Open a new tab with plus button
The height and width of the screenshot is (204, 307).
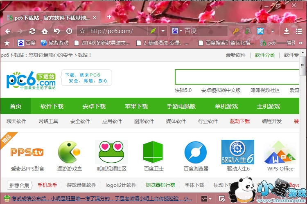pyautogui.click(x=109, y=17)
